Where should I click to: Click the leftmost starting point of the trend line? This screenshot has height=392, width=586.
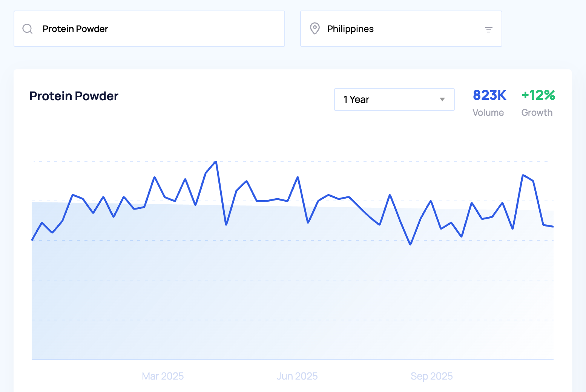point(32,240)
